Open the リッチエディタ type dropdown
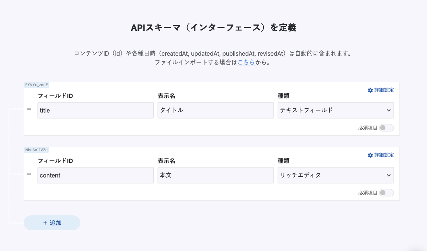427x251 pixels. (335, 175)
